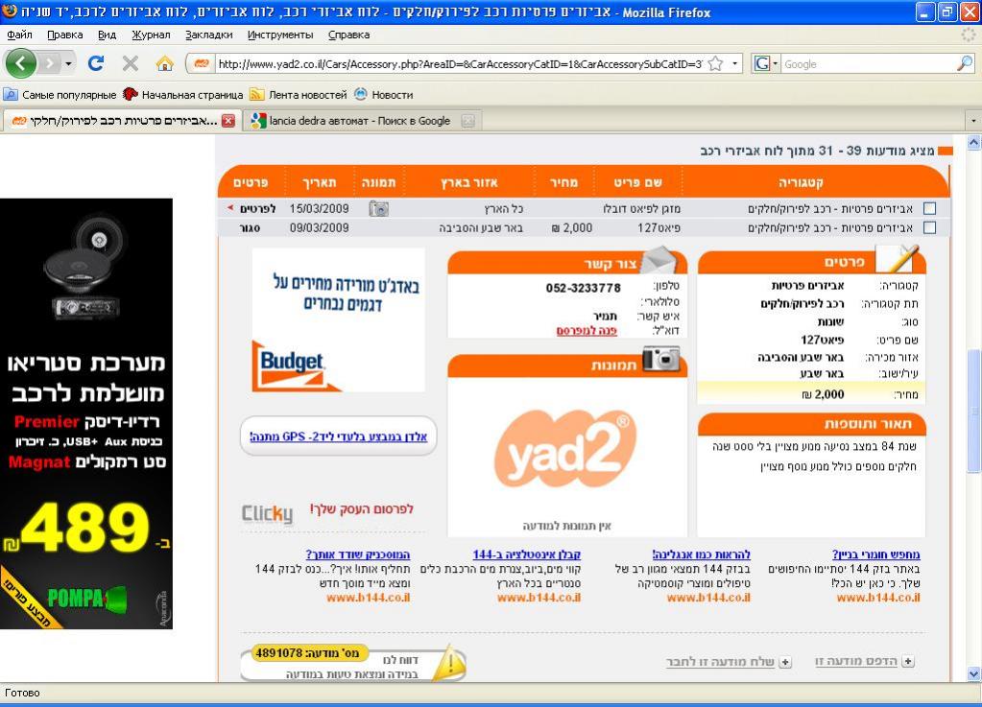Click the red 'פנה למפרסם' contact link
Screen dimensions: 982x707
tap(587, 330)
